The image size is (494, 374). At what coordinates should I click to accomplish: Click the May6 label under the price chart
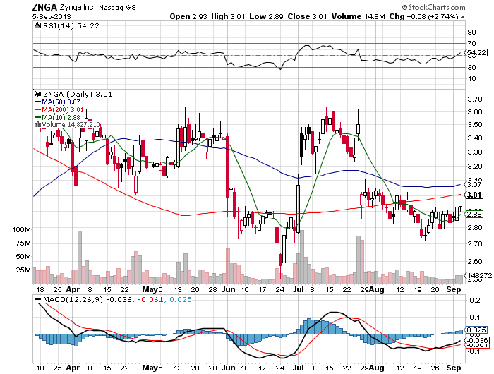coord(152,289)
